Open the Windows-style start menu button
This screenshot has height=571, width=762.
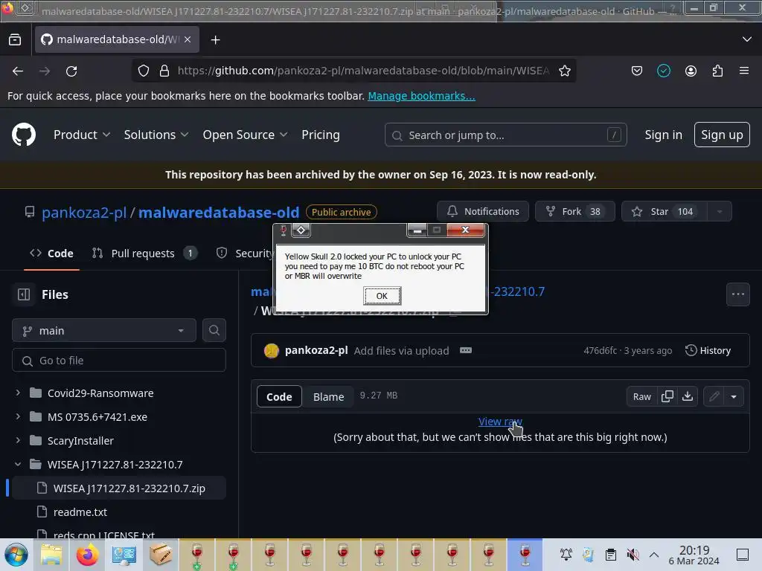(x=16, y=555)
